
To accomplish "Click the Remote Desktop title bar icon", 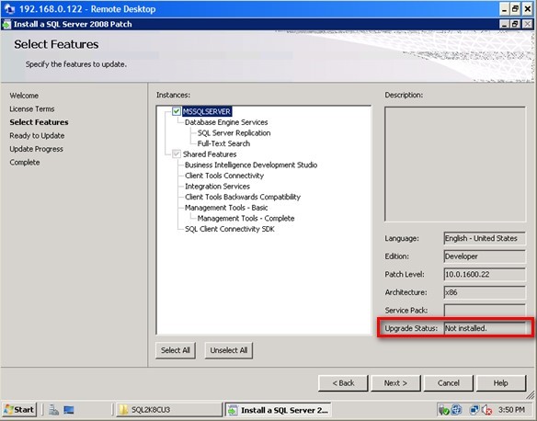I will 9,9.
